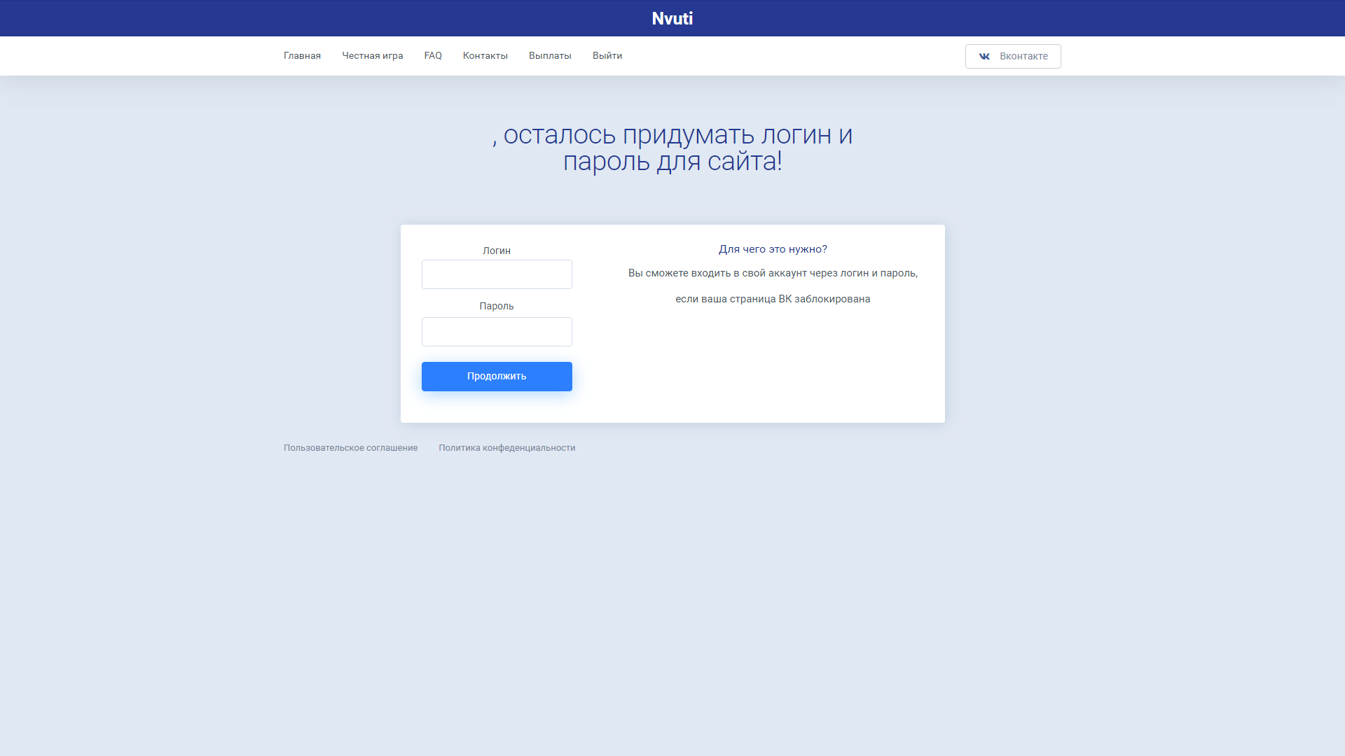Go to Честная игра page
This screenshot has height=756, width=1345.
click(372, 56)
